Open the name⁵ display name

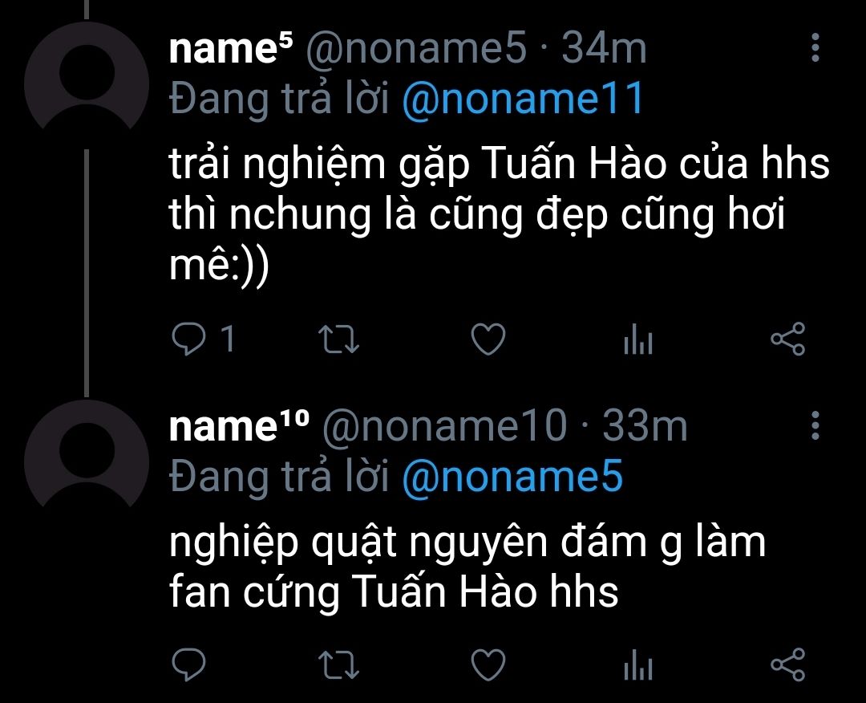point(231,49)
